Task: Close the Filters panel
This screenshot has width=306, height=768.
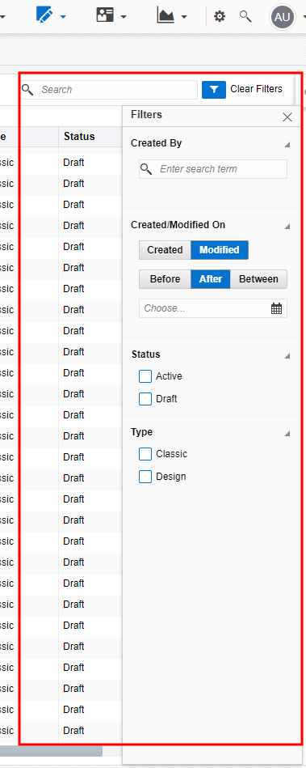Action: point(287,117)
